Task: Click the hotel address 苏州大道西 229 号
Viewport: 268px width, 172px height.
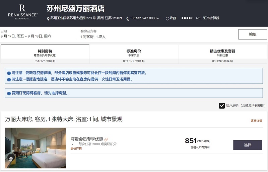Action: [x=86, y=18]
